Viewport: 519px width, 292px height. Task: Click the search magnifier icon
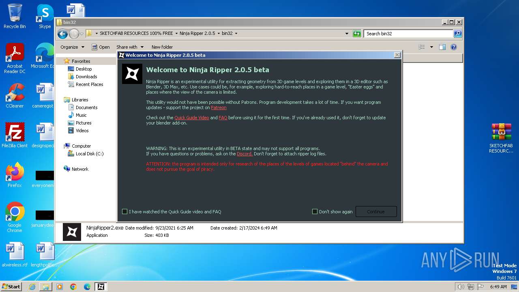click(457, 34)
